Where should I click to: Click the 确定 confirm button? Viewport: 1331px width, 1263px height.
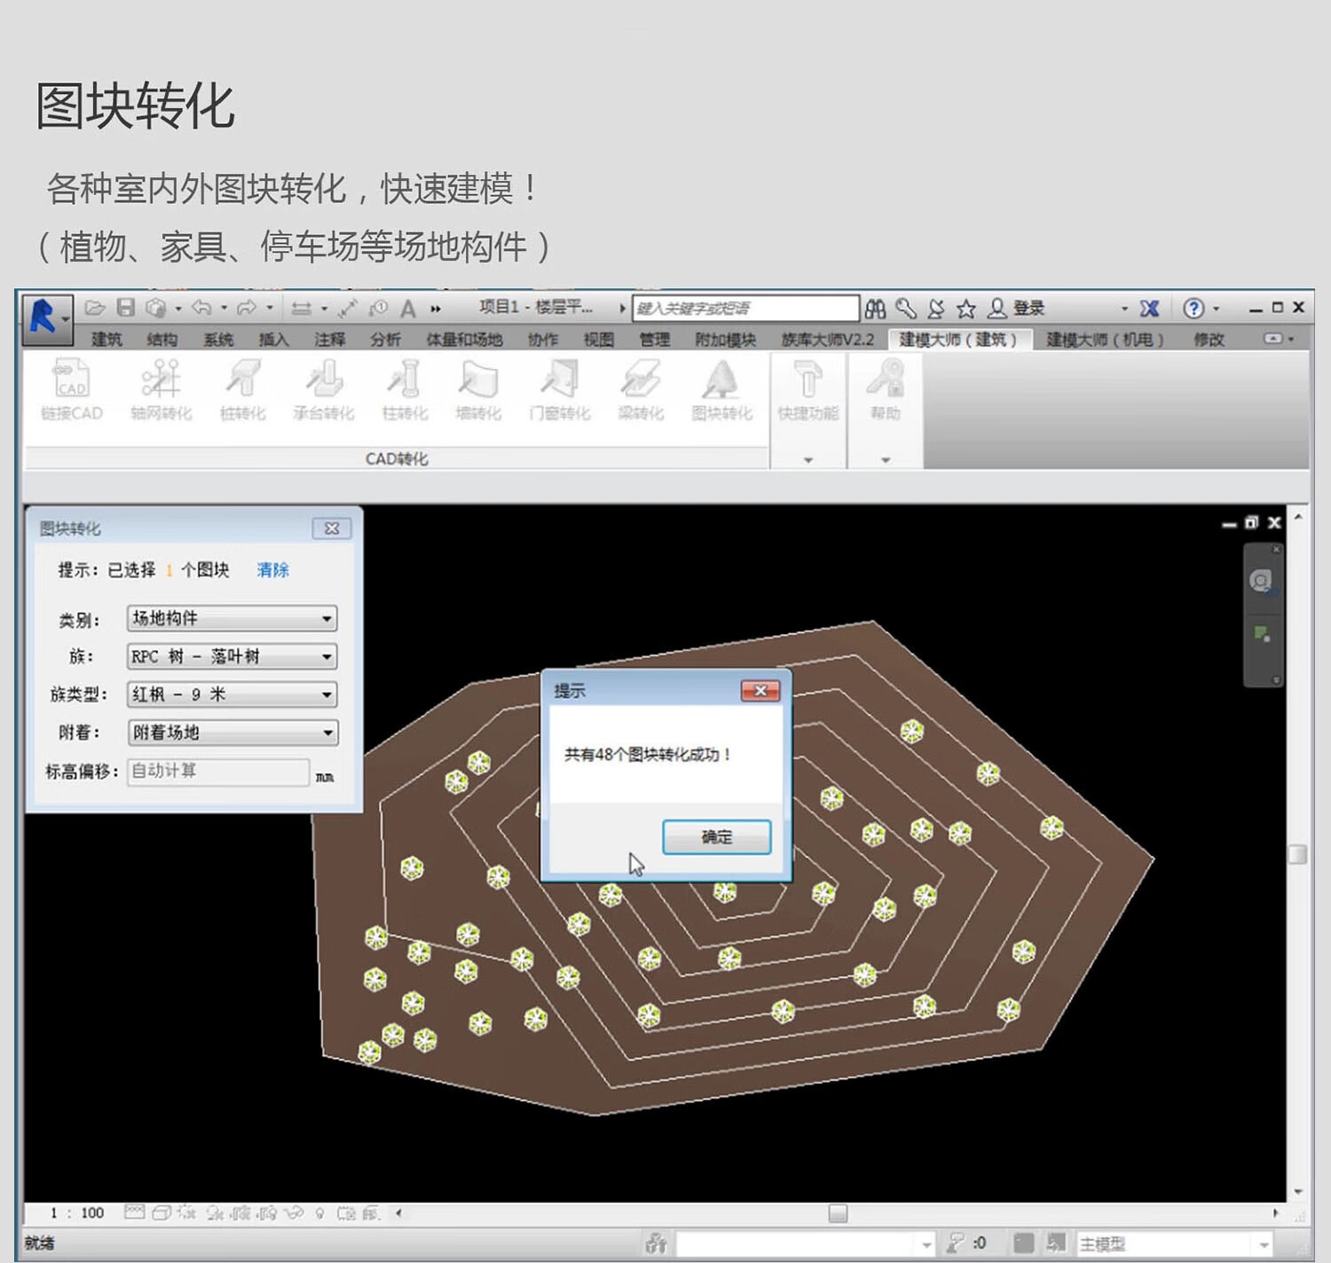pyautogui.click(x=716, y=836)
